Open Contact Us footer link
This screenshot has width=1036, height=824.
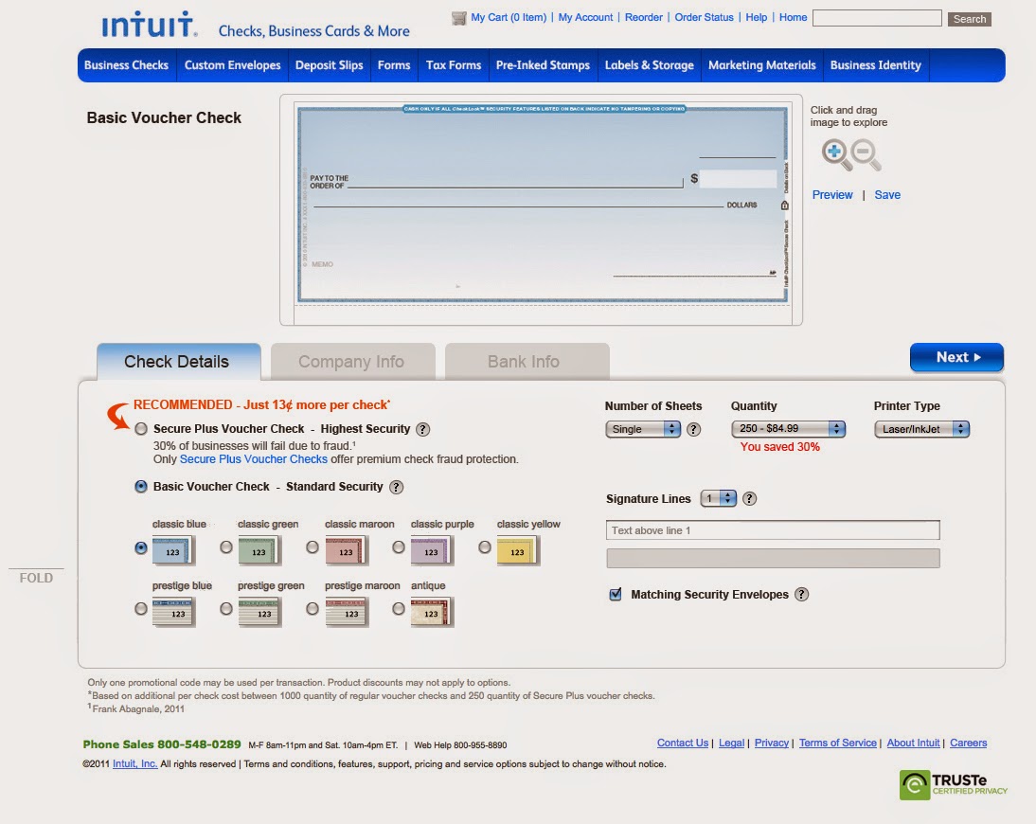coord(683,743)
